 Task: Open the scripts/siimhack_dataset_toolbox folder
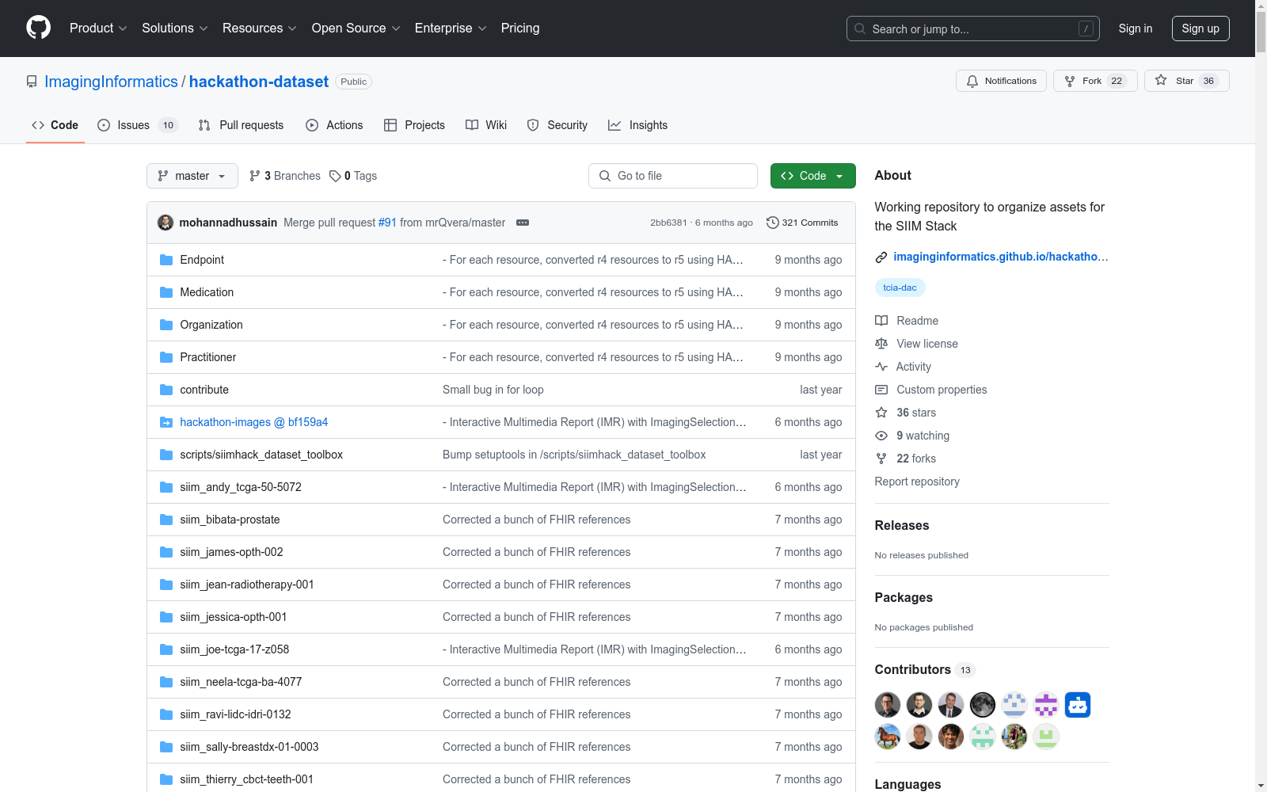[x=261, y=455]
